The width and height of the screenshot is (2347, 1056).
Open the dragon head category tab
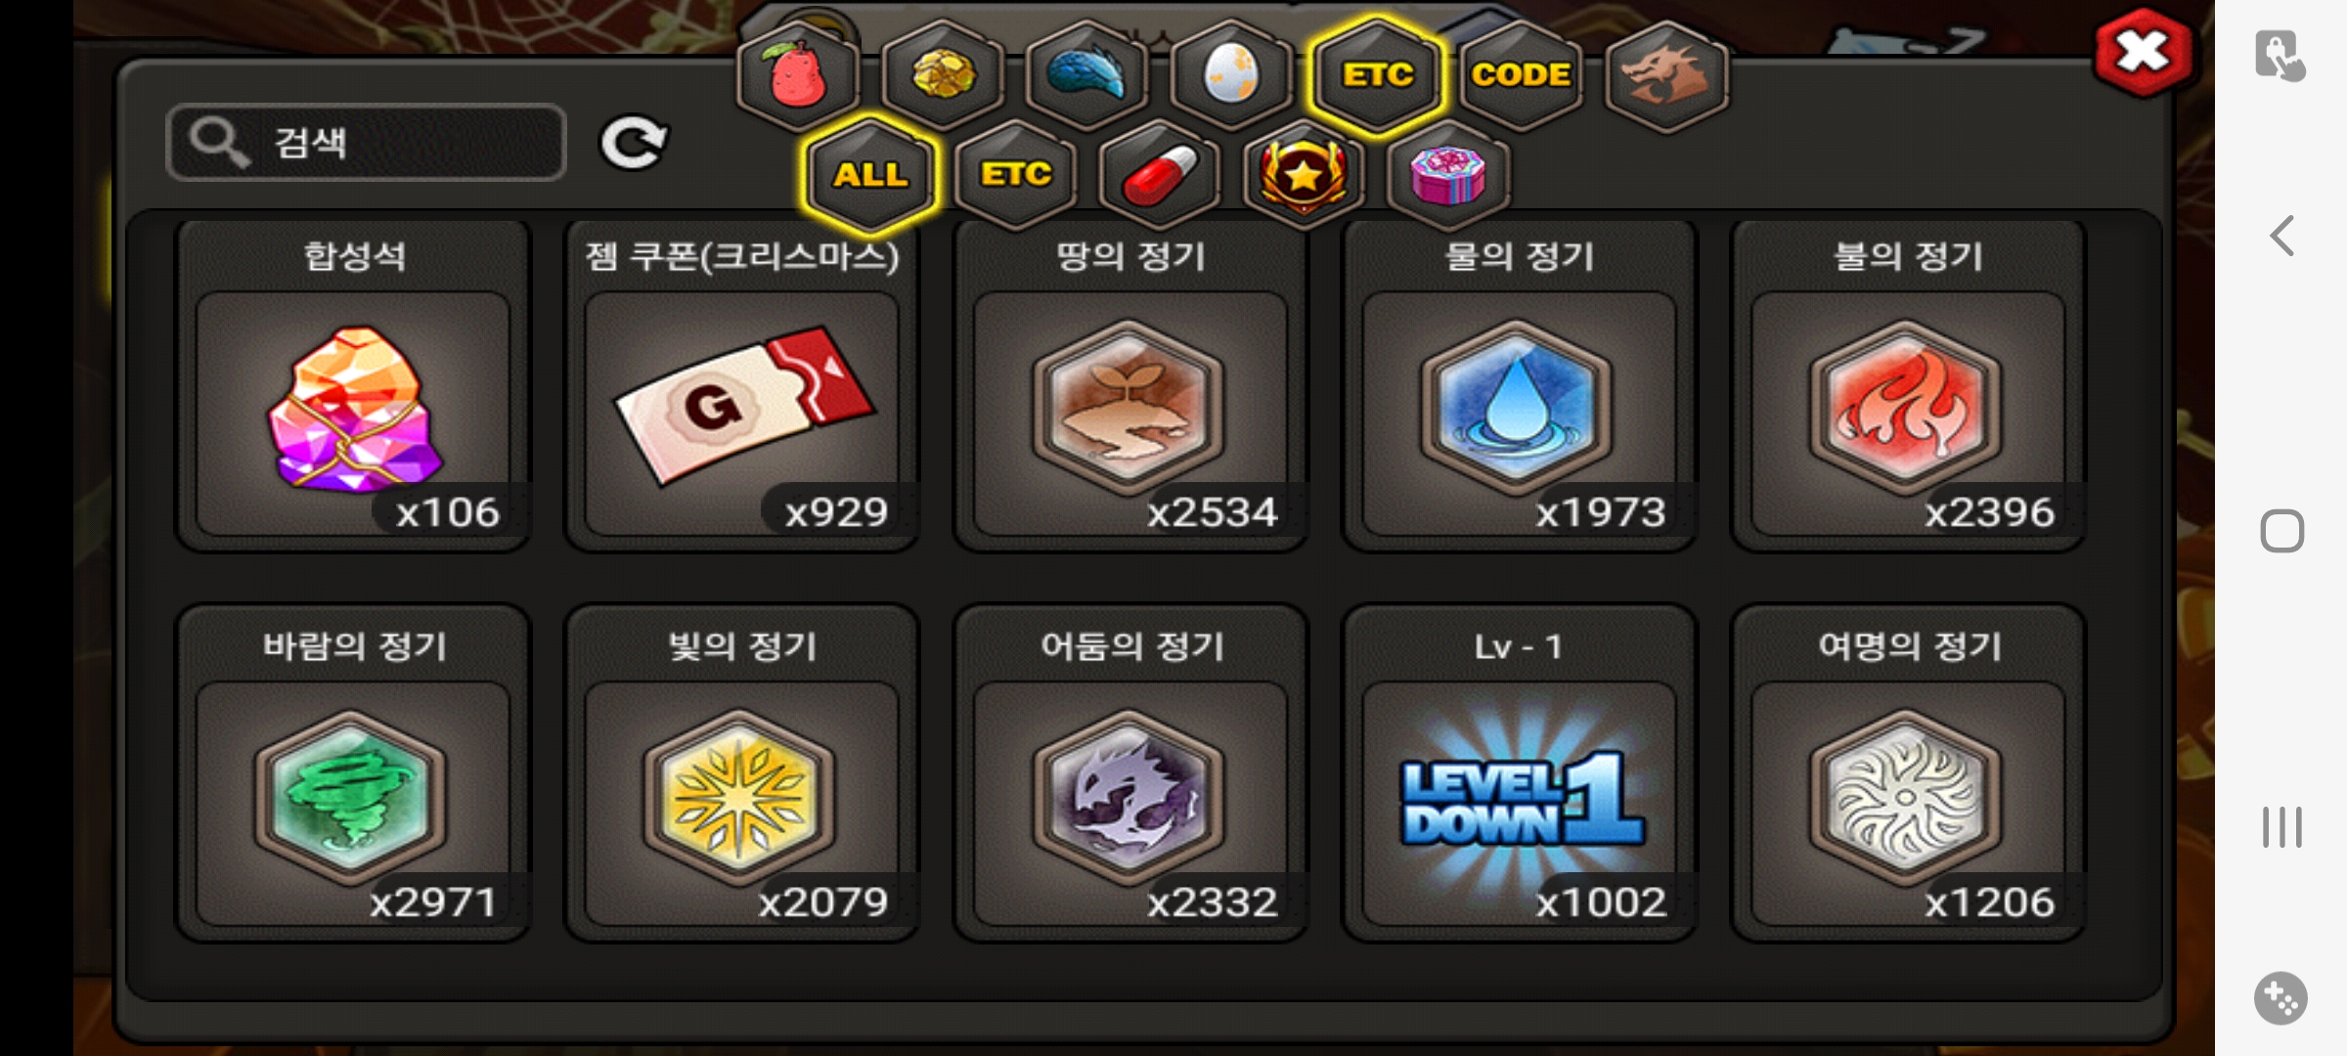coord(1666,75)
